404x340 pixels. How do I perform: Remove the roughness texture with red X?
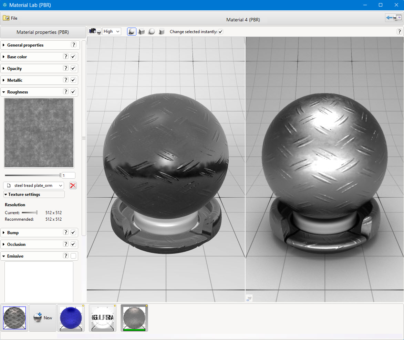73,186
